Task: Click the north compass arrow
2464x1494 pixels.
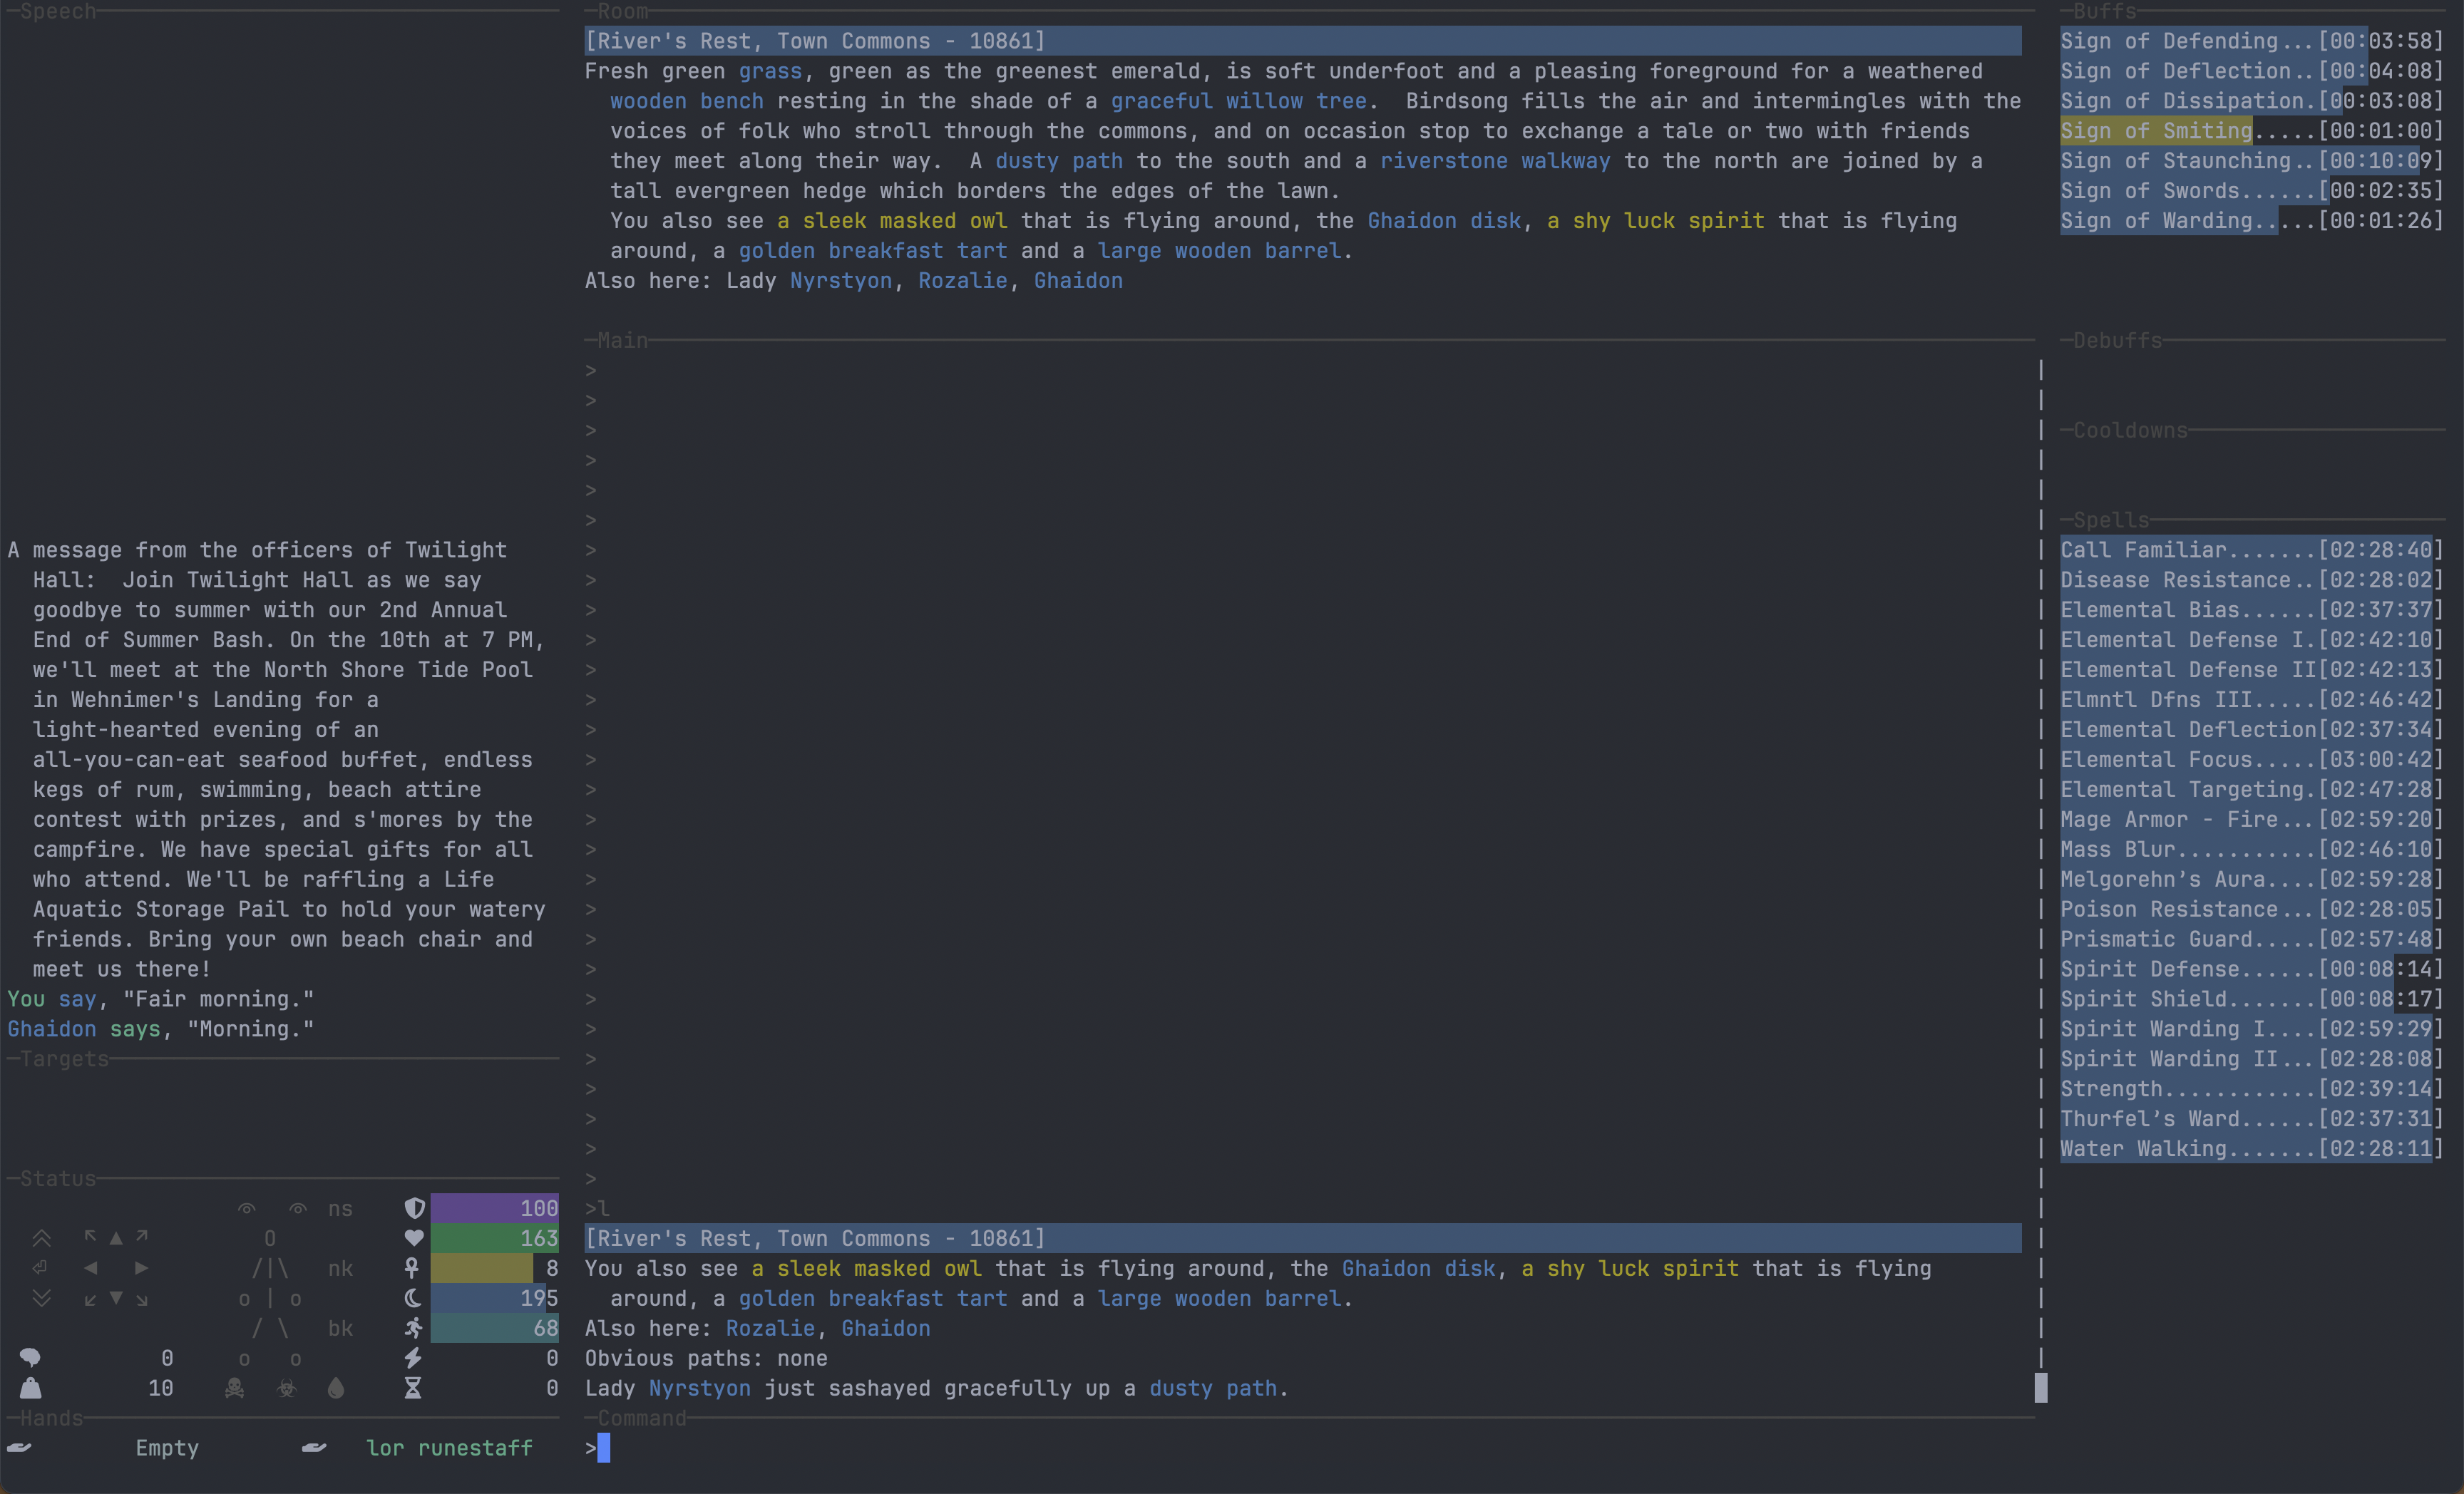Action: pos(116,1238)
